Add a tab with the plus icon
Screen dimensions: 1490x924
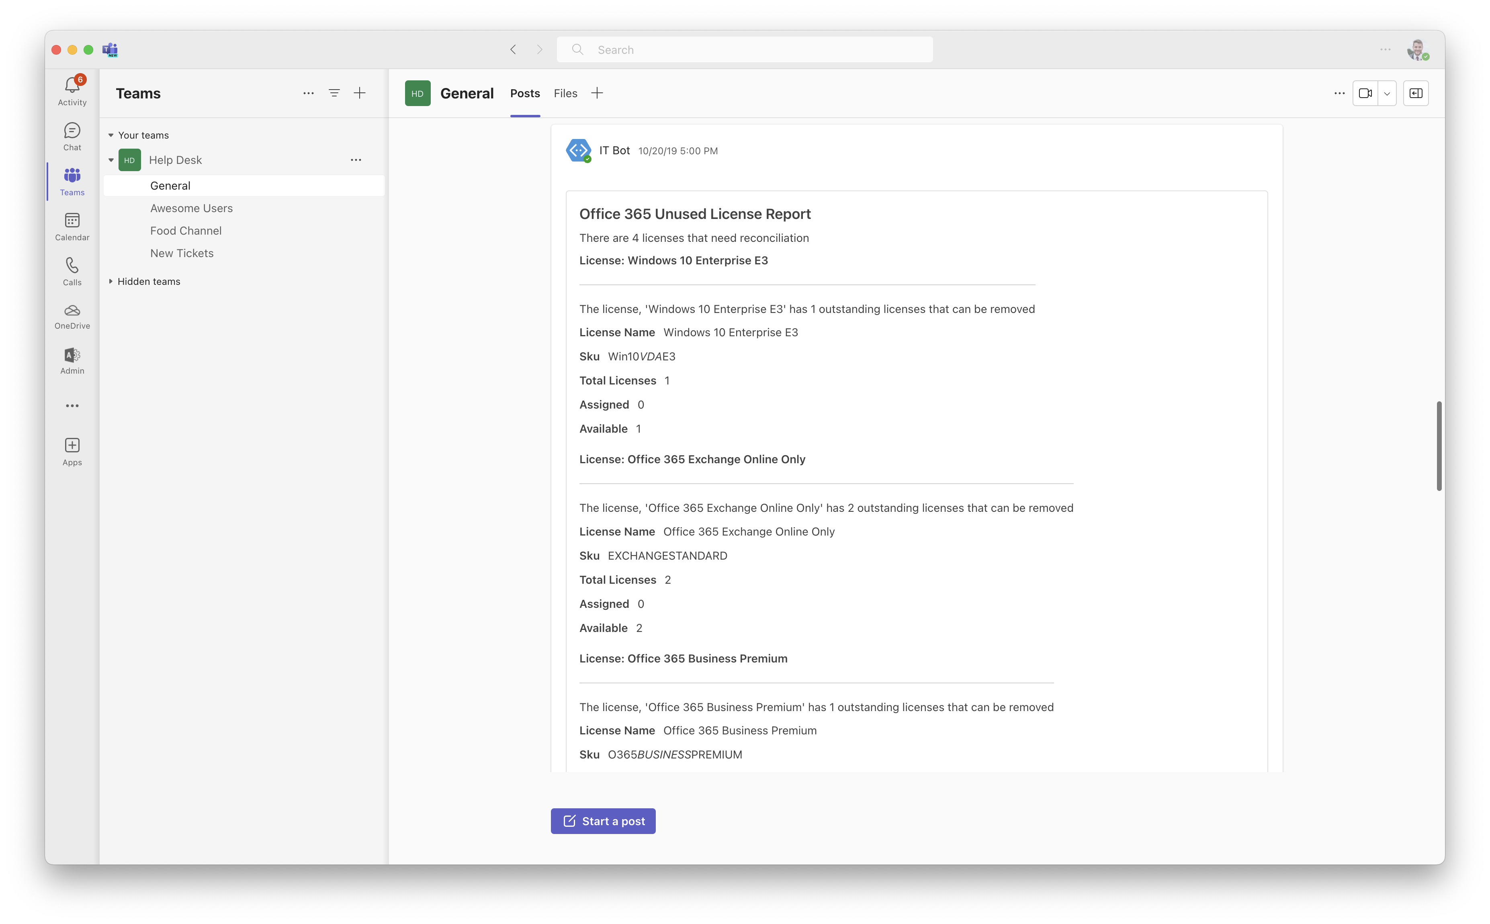(597, 94)
